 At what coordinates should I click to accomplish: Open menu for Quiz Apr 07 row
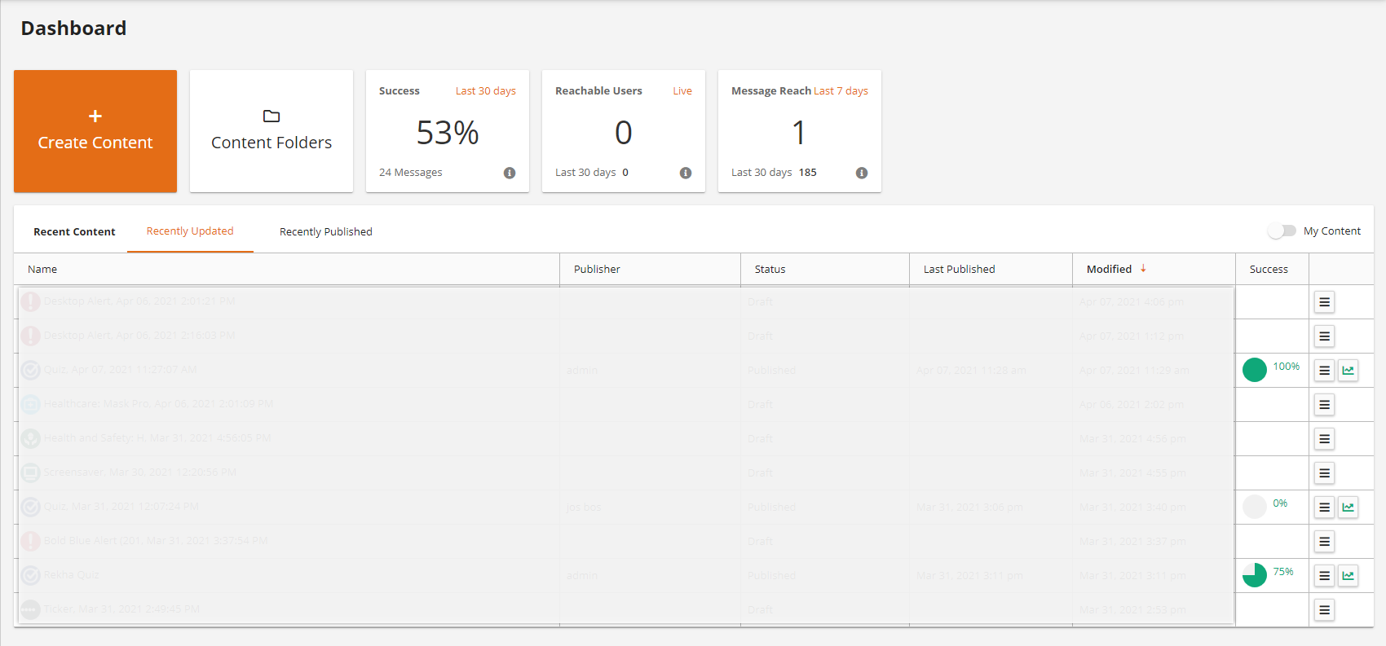click(1324, 371)
